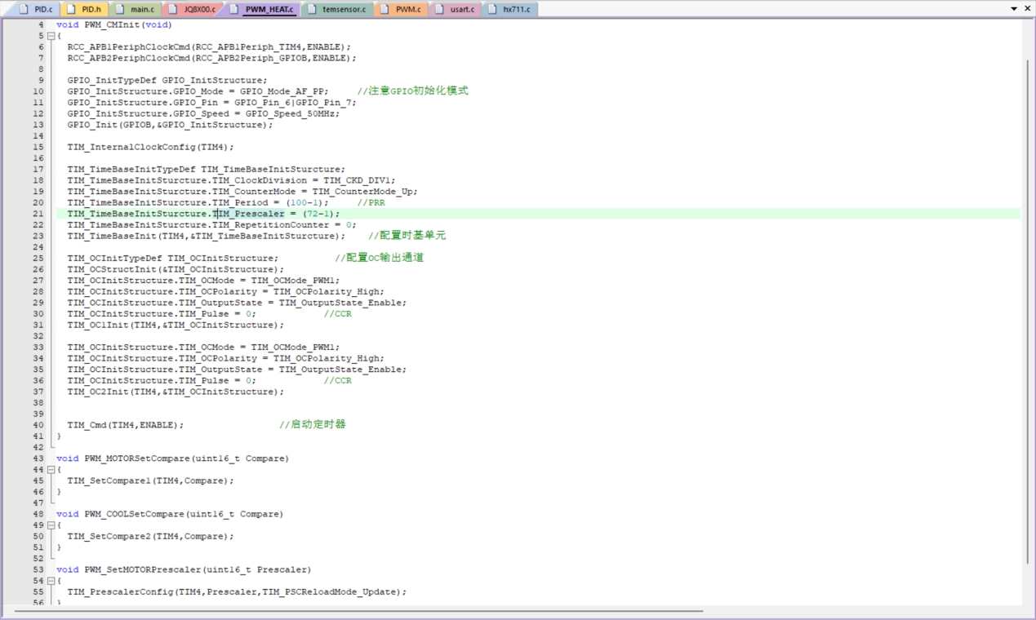The image size is (1036, 620).
Task: Click the TIM_OC2Init(TIM4,...) call
Action: (x=176, y=392)
